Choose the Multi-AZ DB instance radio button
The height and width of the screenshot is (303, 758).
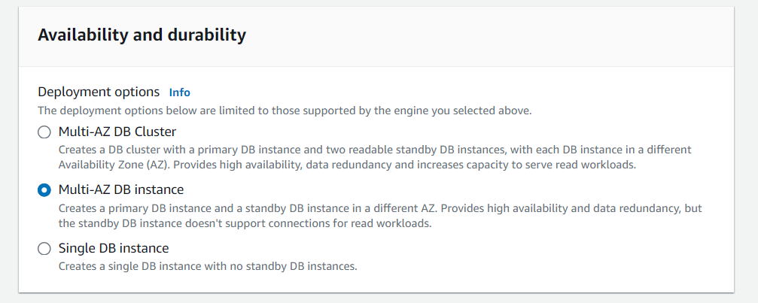coord(44,190)
